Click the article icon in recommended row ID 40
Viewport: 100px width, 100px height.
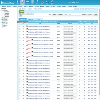(32, 52)
